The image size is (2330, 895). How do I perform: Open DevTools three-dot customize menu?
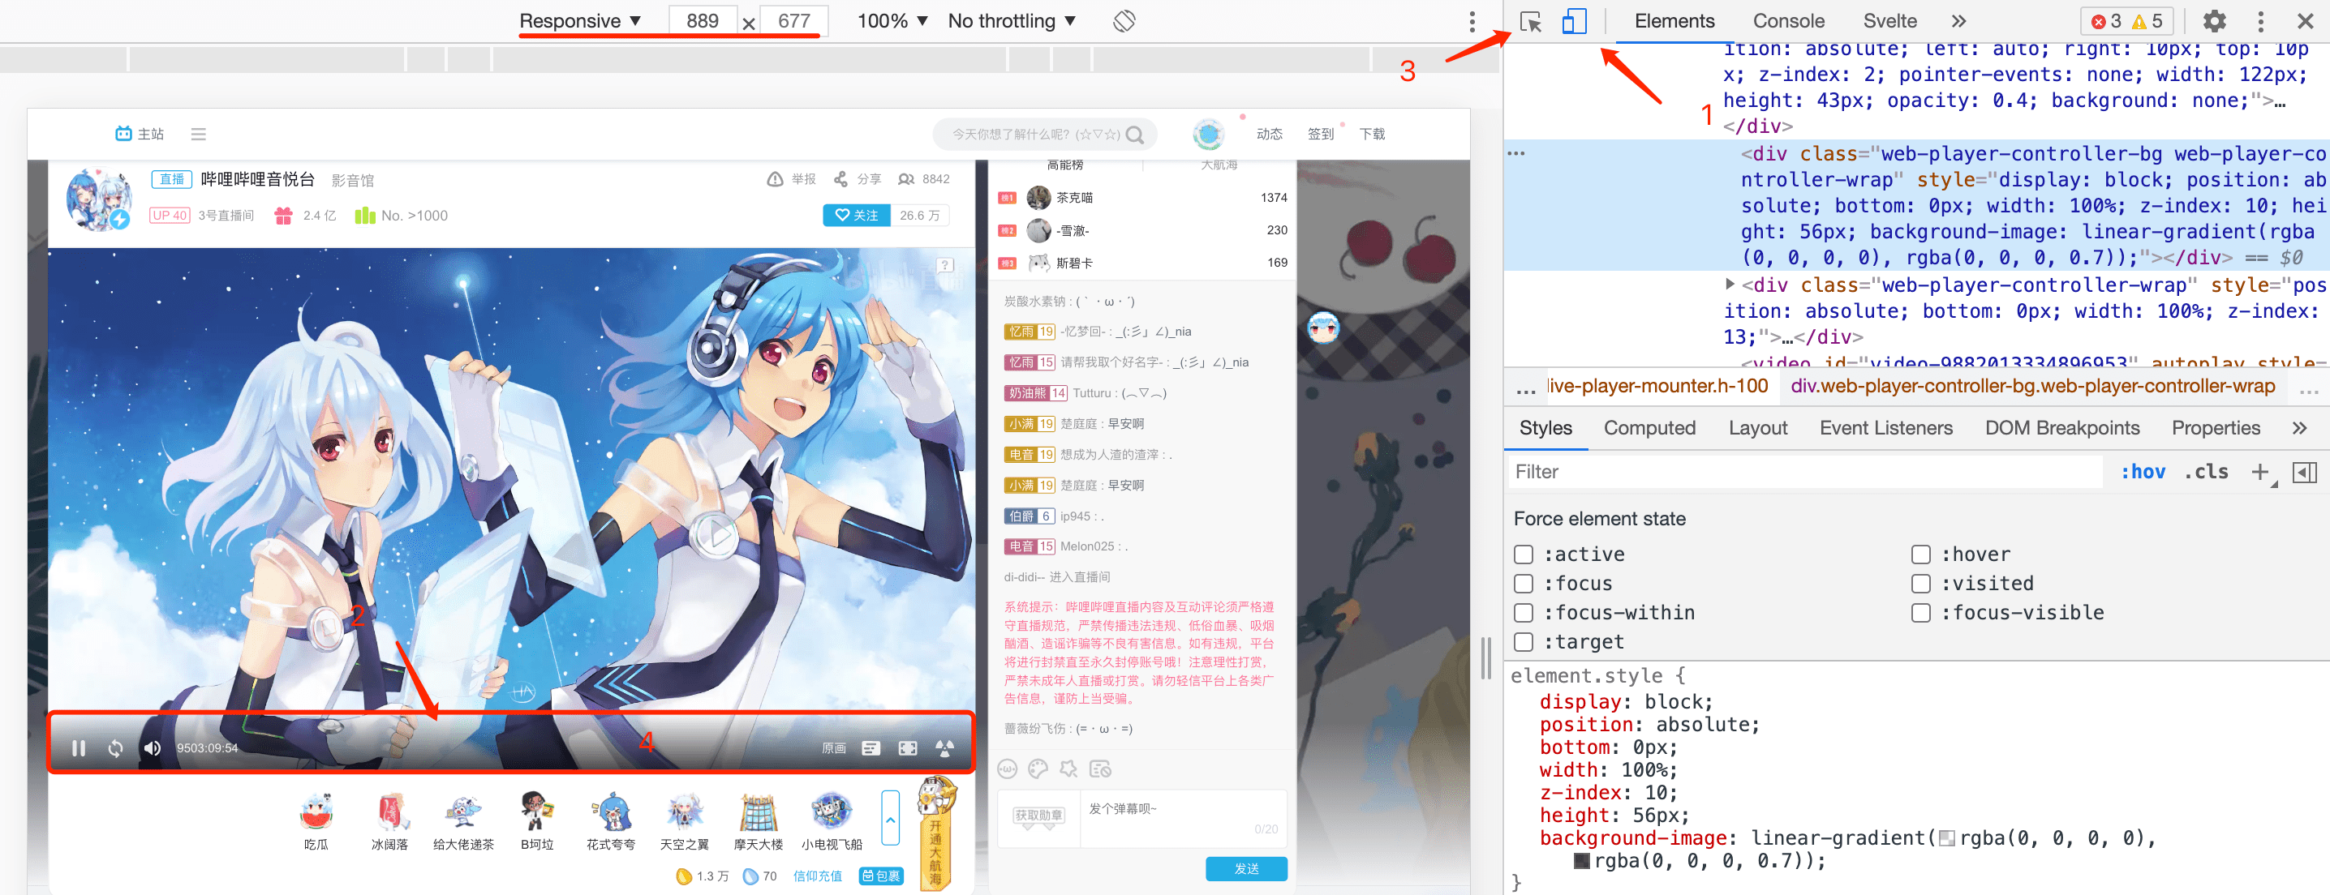[x=2260, y=21]
